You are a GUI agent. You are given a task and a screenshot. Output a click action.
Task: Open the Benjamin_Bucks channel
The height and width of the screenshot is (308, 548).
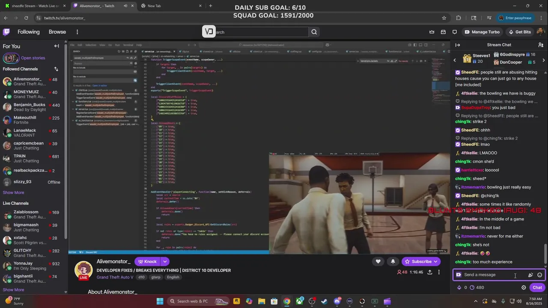point(33,107)
